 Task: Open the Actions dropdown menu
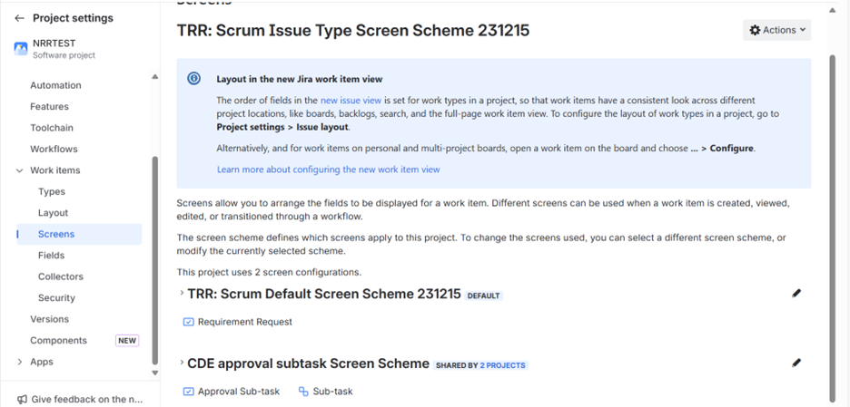[x=776, y=30]
